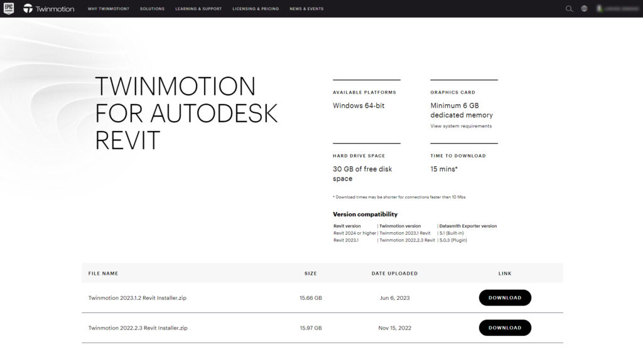Click the Nov 15, 2022 upload date
Viewport: 643px width, 347px height.
394,328
